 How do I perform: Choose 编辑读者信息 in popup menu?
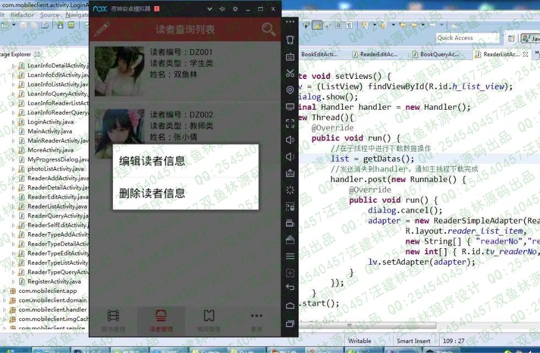(186, 161)
